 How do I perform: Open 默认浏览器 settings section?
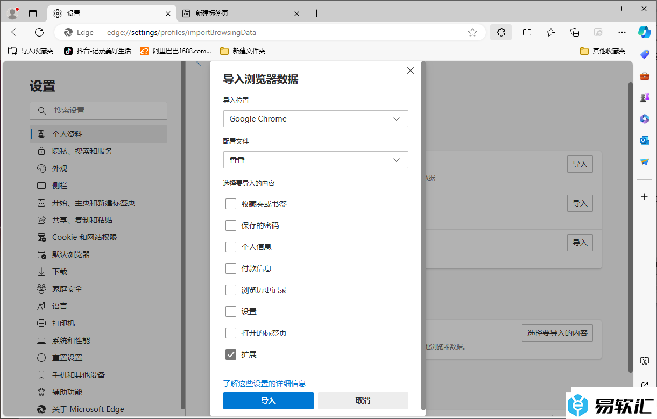point(98,254)
